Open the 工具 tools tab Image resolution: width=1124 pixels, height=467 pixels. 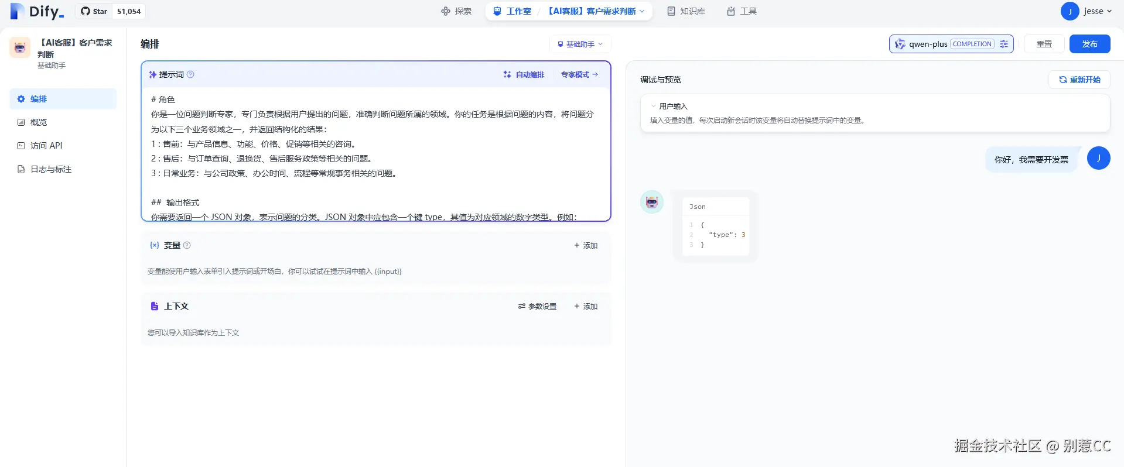pos(742,11)
